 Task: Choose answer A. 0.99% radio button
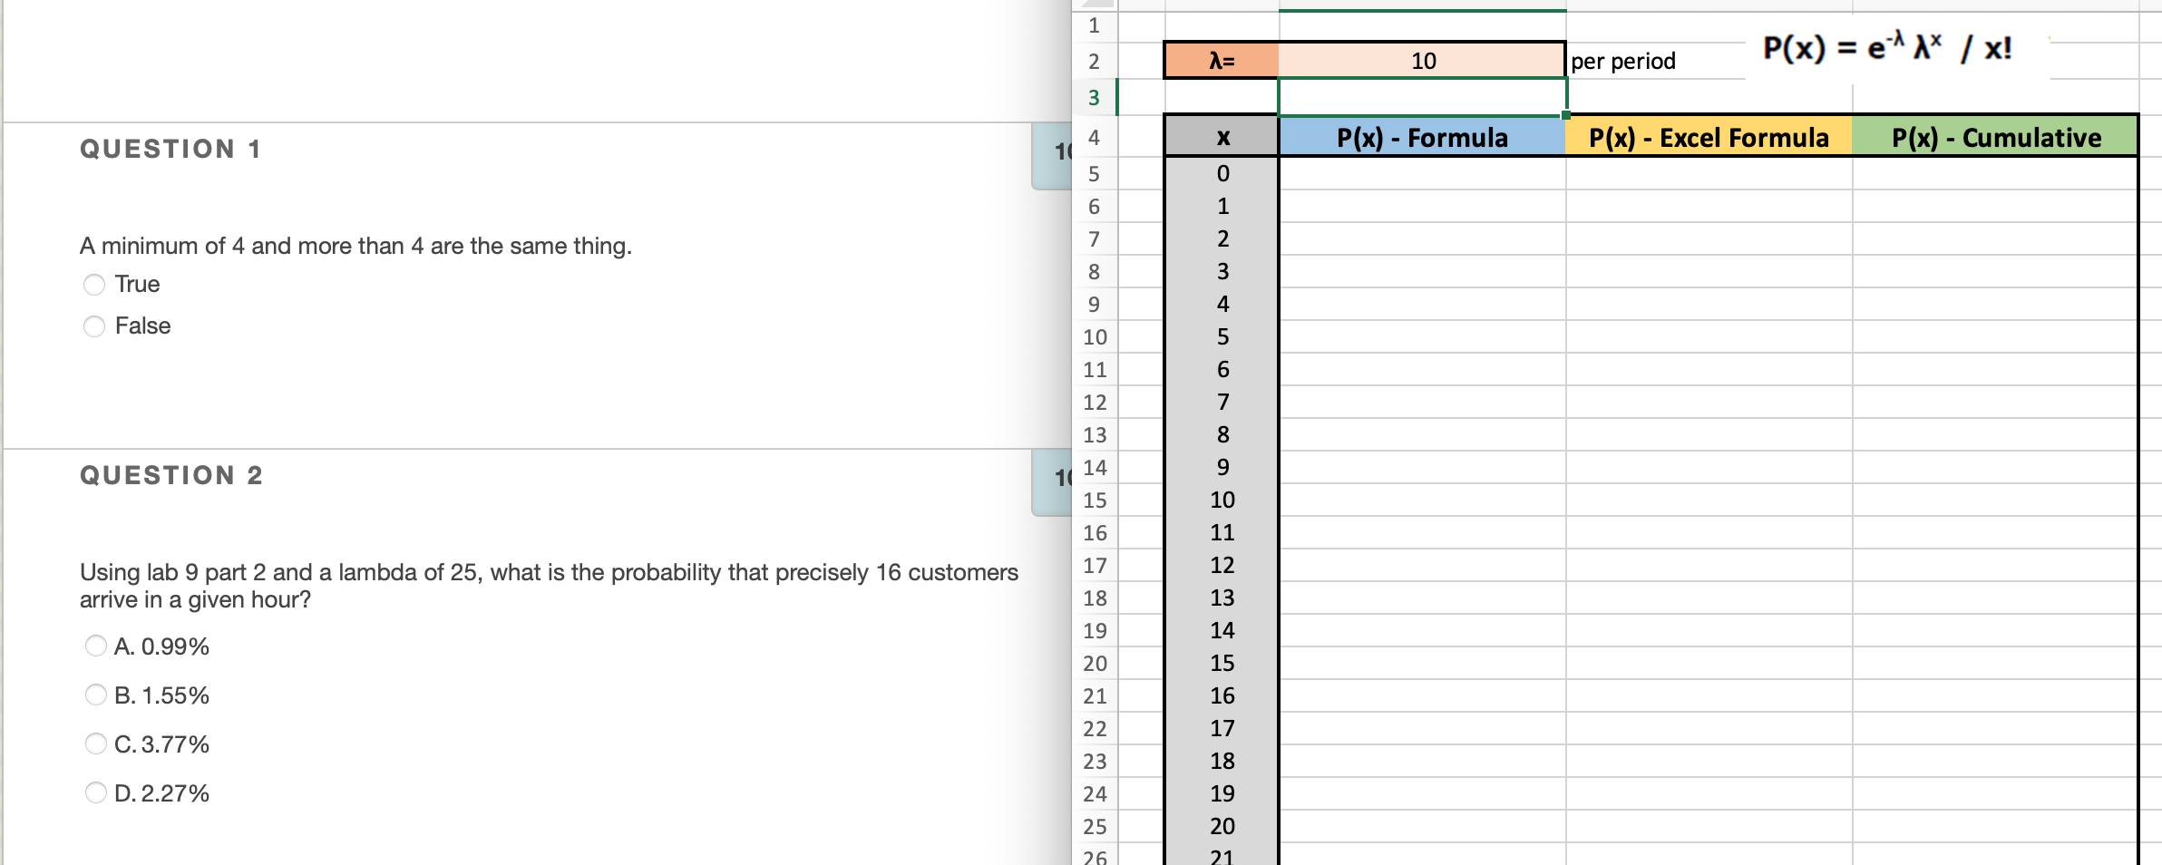95,646
